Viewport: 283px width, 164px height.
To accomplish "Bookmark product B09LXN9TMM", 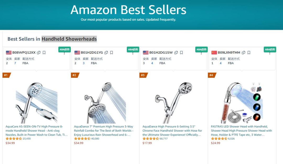I will [x=249, y=52].
